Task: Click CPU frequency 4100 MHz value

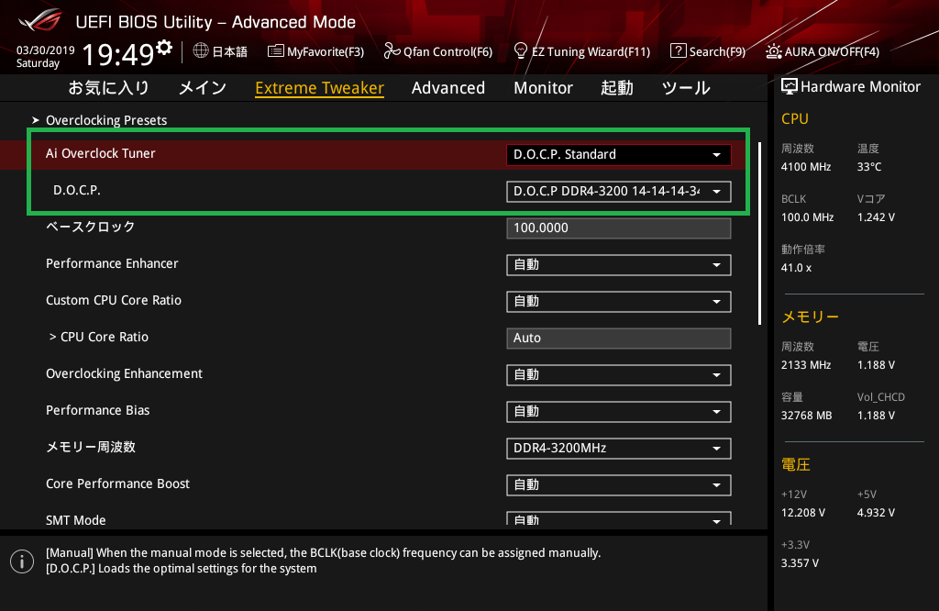Action: (805, 167)
